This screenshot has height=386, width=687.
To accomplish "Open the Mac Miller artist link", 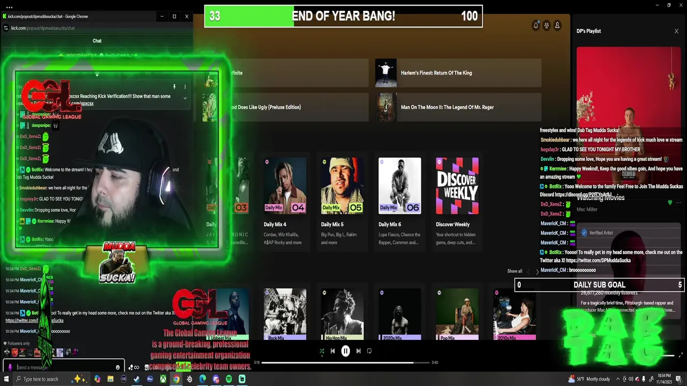I will [587, 210].
